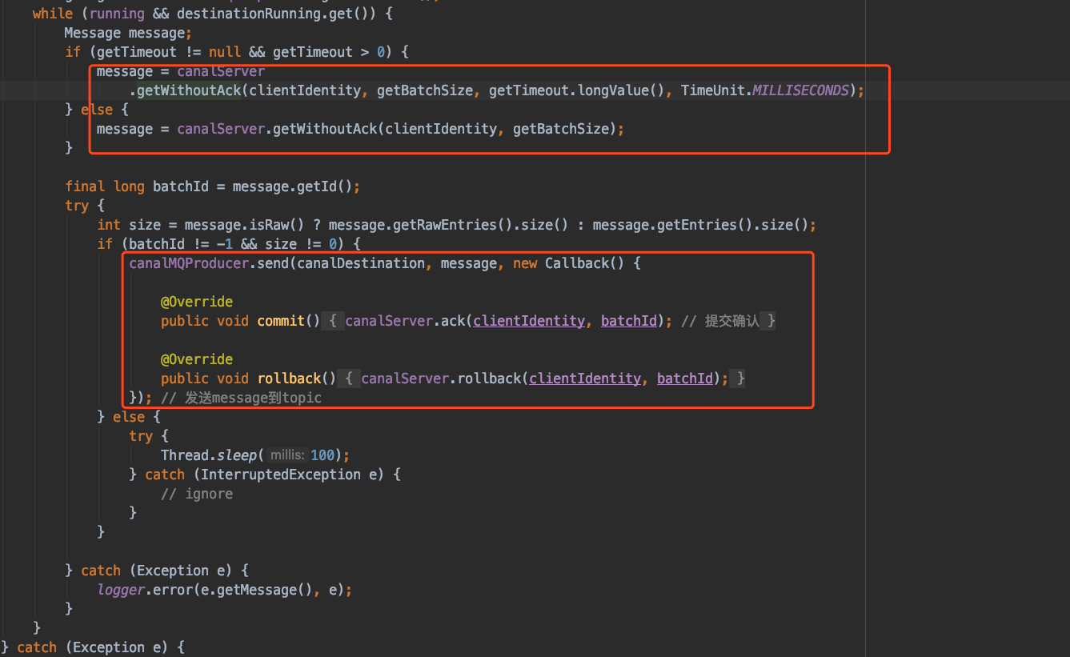Click '@Override' annotation above commit()
The image size is (1070, 657).
[197, 302]
